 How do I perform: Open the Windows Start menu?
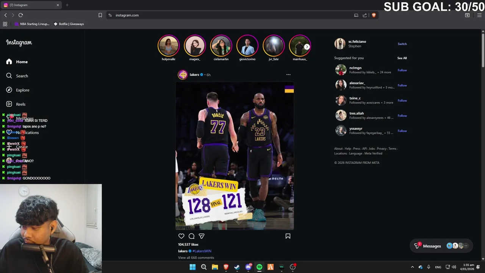(x=192, y=267)
